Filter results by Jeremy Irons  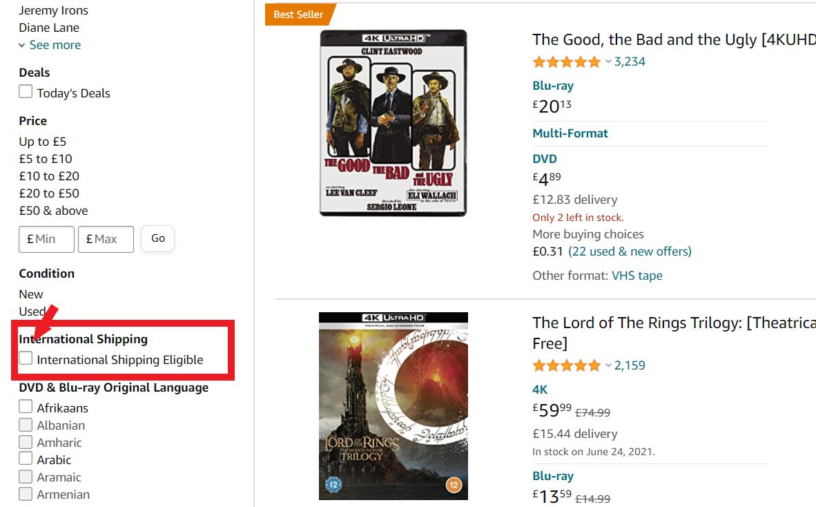pos(53,10)
